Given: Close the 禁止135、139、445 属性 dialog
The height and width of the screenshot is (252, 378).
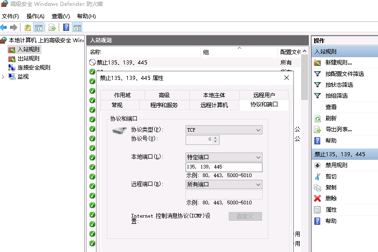Looking at the screenshot, I should point(287,78).
